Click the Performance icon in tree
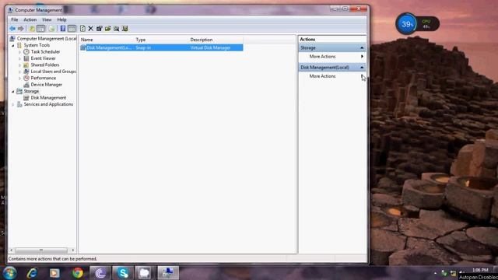498x280 pixels. (26, 78)
